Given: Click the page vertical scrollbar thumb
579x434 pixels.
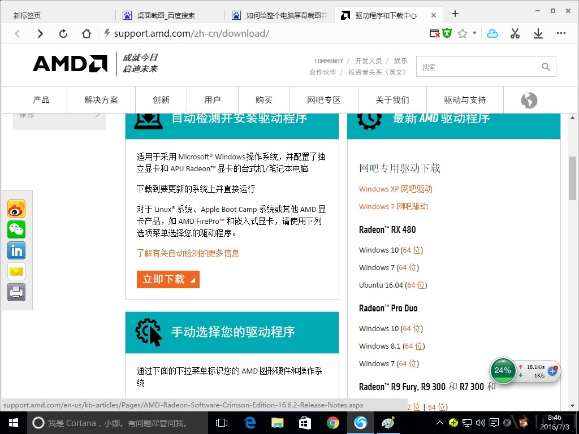Looking at the screenshot, I should pyautogui.click(x=572, y=178).
